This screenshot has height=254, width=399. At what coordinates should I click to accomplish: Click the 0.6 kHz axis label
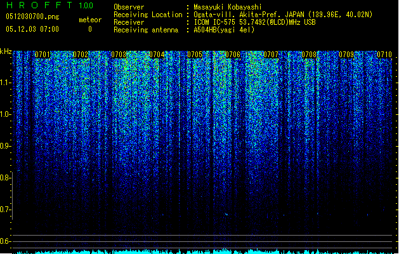pos(6,241)
